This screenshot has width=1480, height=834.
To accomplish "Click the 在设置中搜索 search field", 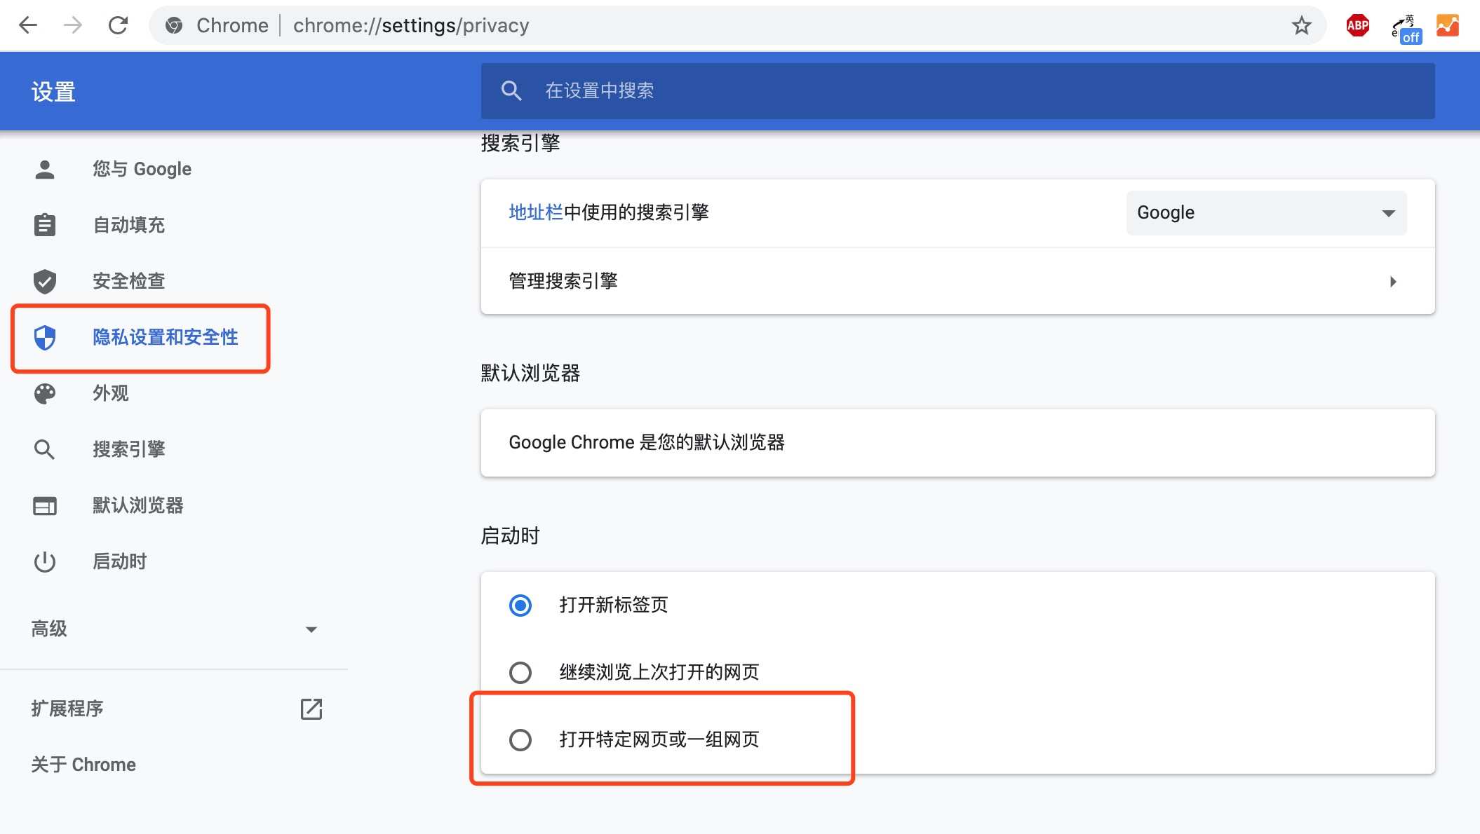I will tap(957, 90).
